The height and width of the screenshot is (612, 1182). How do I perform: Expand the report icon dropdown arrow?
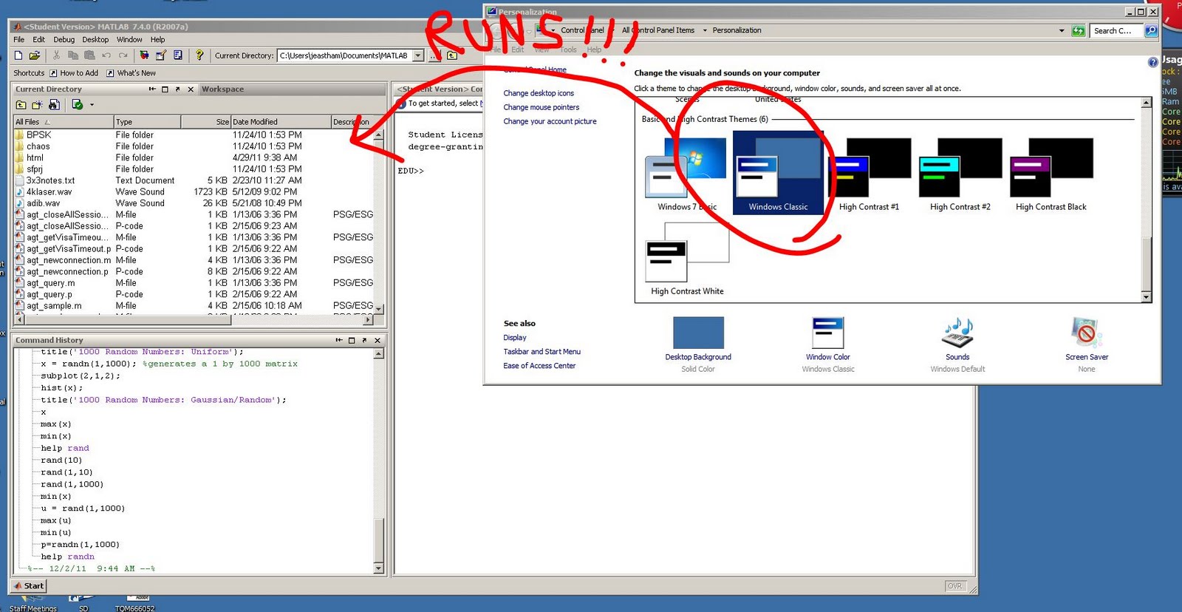[92, 105]
